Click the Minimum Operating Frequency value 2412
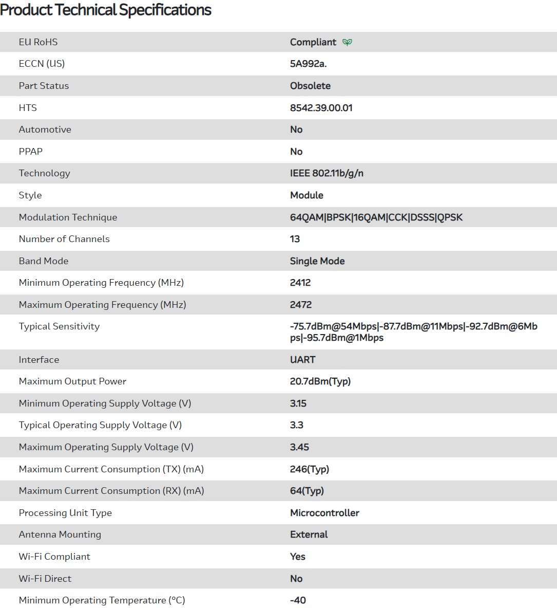 click(x=300, y=283)
